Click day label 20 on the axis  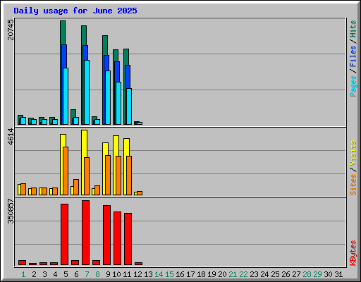[222, 274]
